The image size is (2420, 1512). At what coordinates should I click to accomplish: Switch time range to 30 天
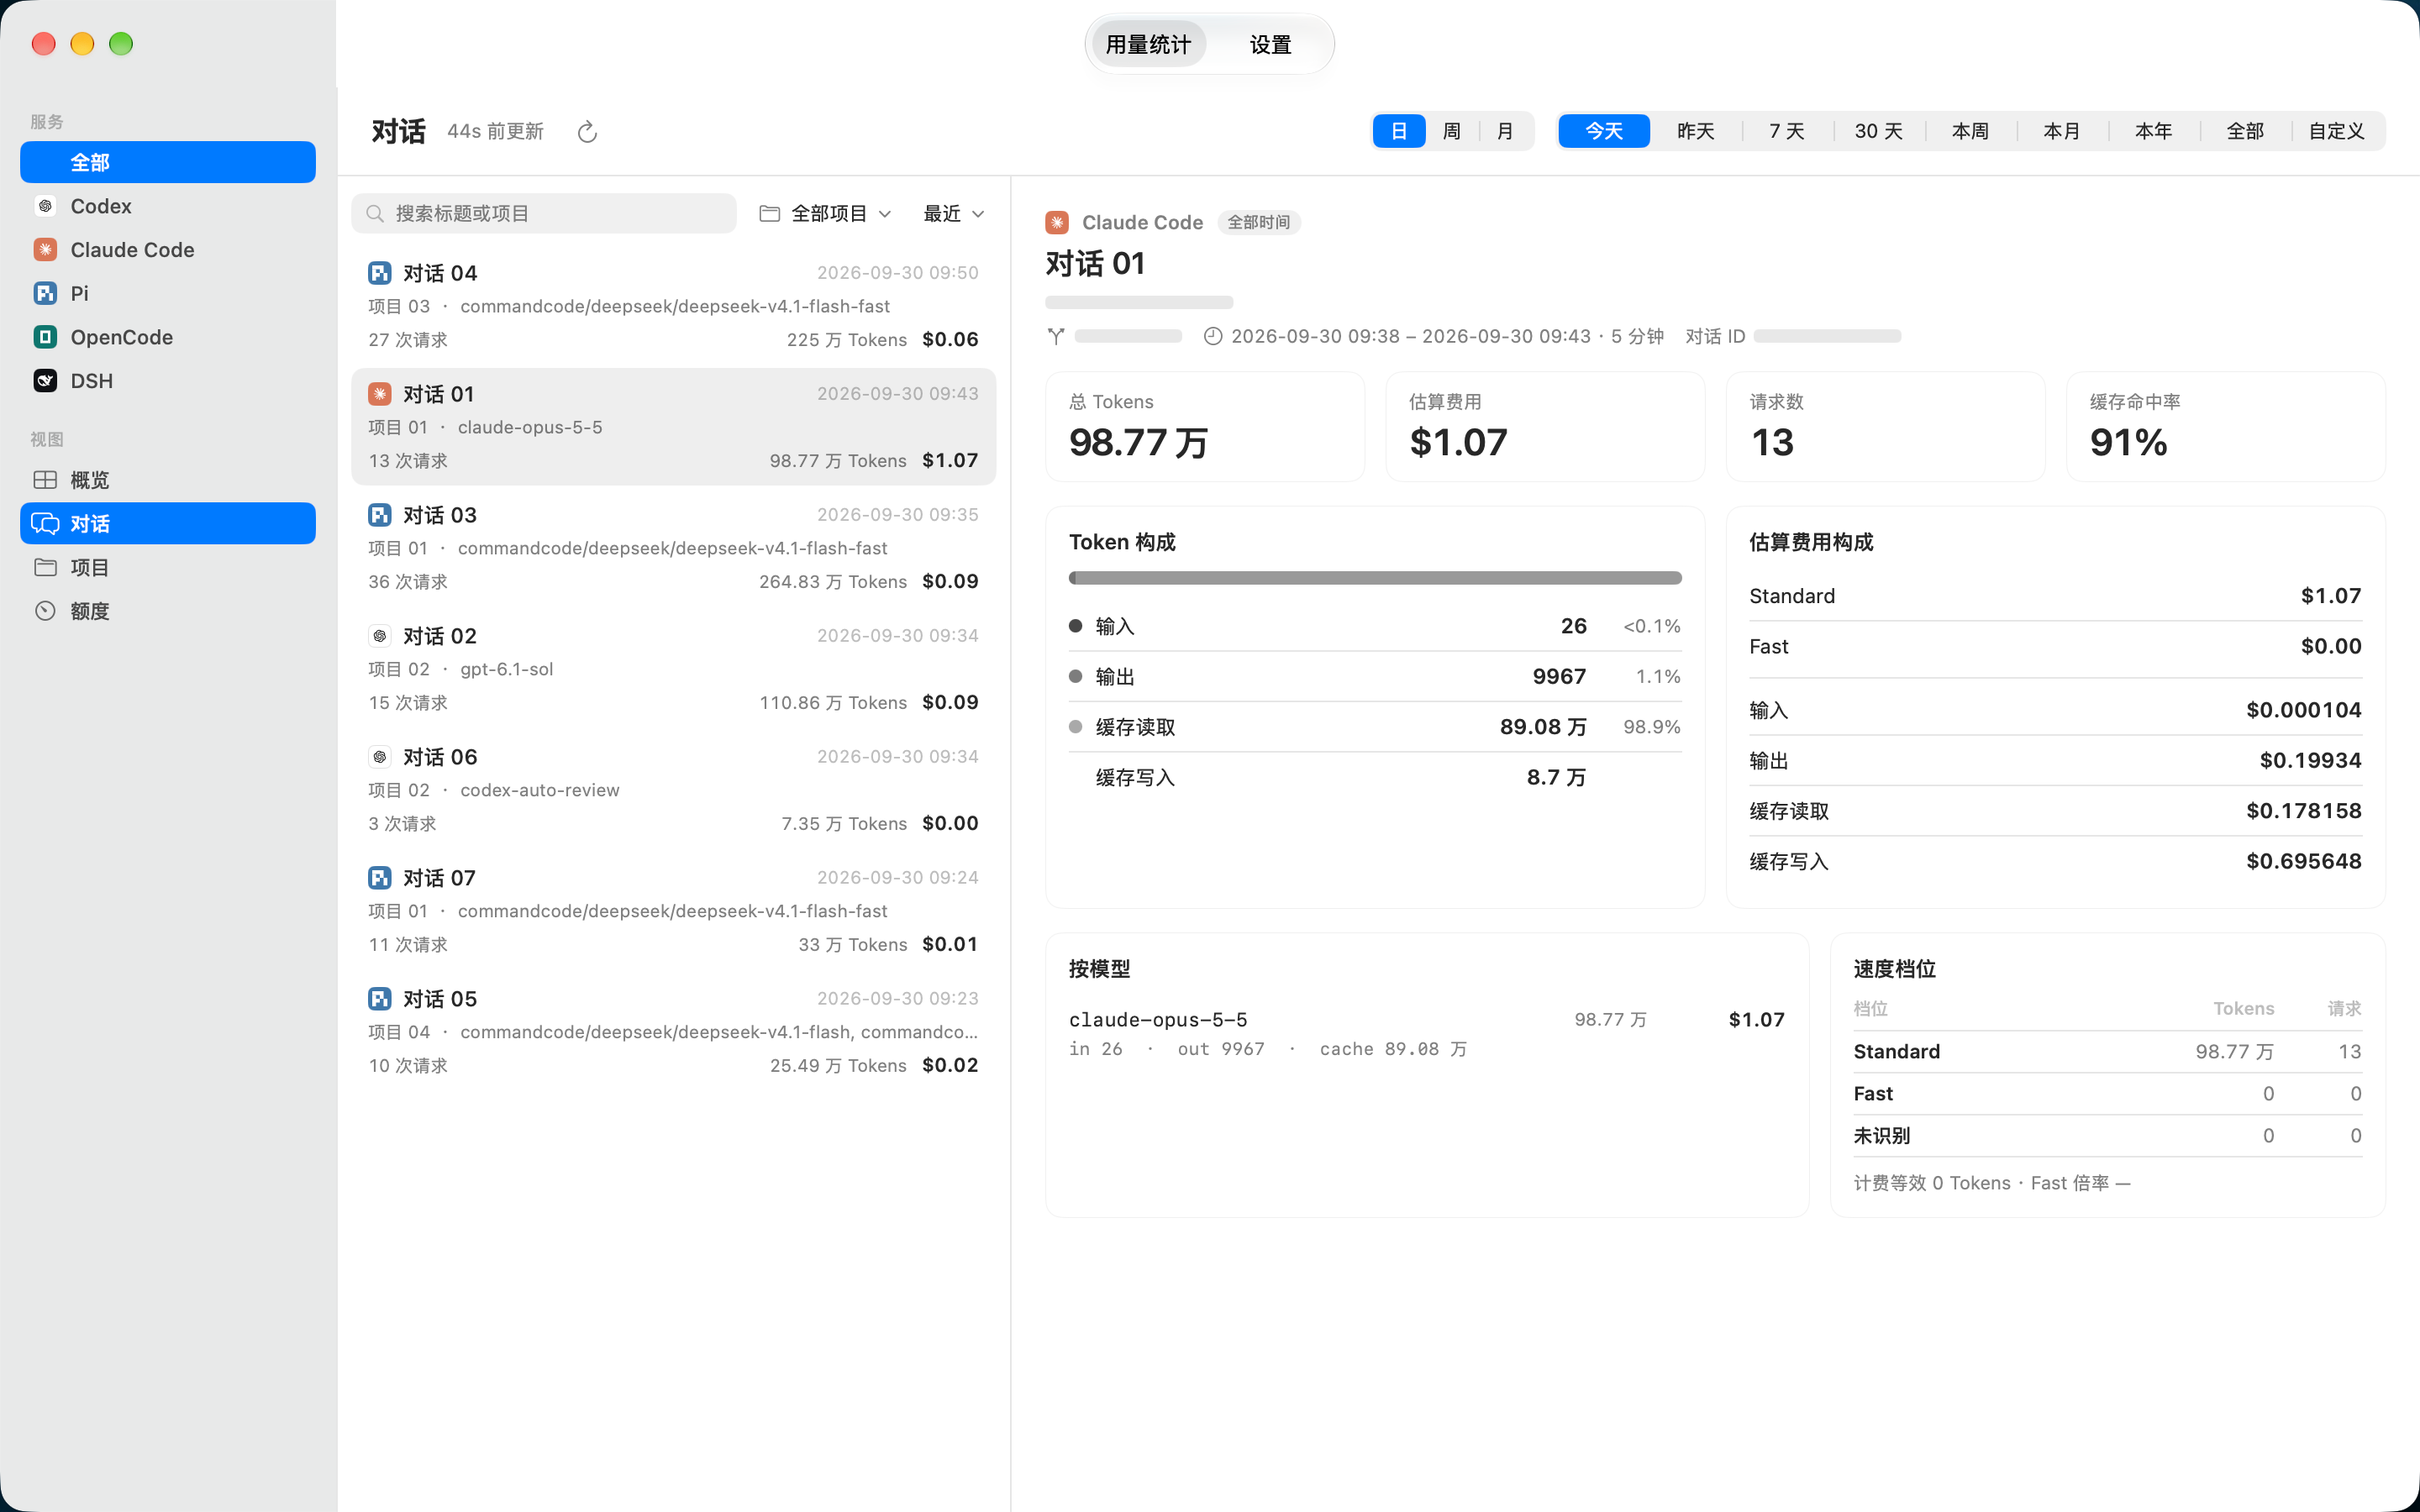1879,131
